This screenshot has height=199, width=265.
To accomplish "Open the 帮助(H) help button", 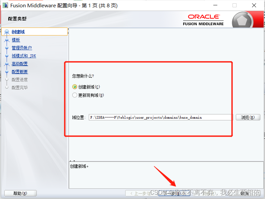I will pos(20,193).
